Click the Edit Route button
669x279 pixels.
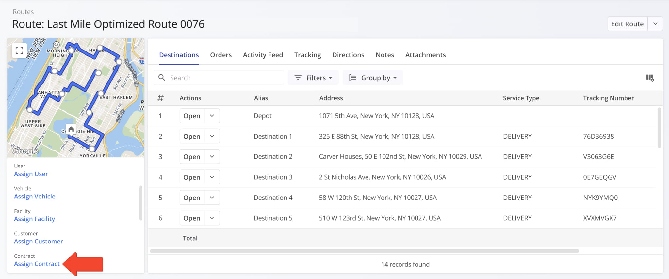pyautogui.click(x=627, y=24)
